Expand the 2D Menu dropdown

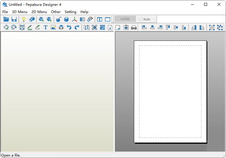[39, 12]
